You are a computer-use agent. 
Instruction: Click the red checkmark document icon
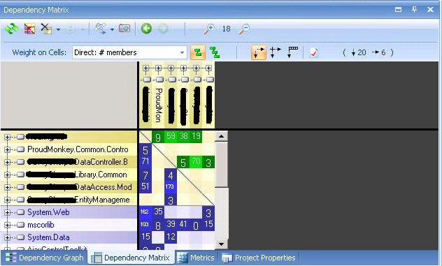314,52
